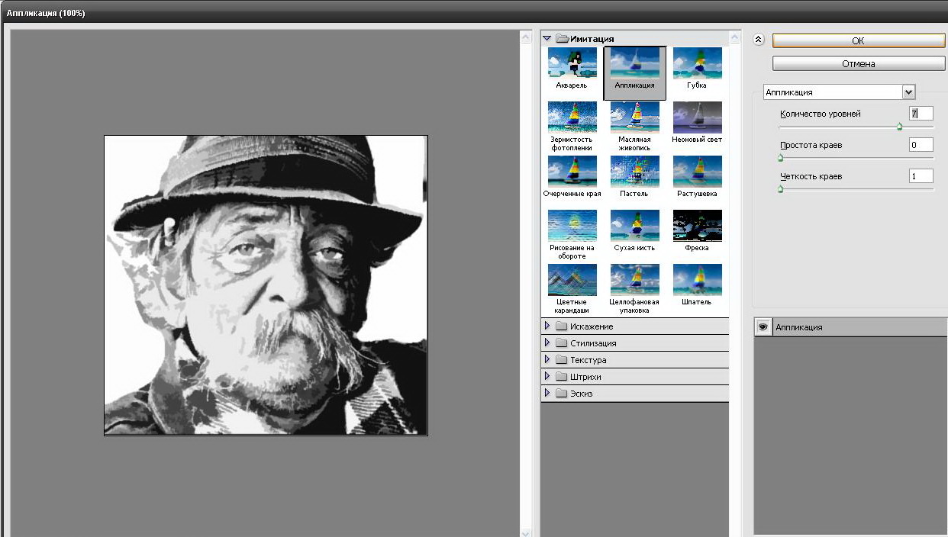This screenshot has height=537, width=948.
Task: Choose the Зернистость фотопленки filter
Action: 572,117
